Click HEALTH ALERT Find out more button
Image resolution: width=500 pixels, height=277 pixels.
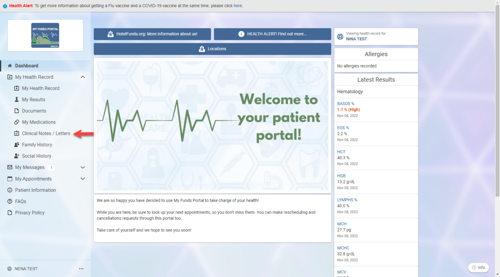coord(272,34)
